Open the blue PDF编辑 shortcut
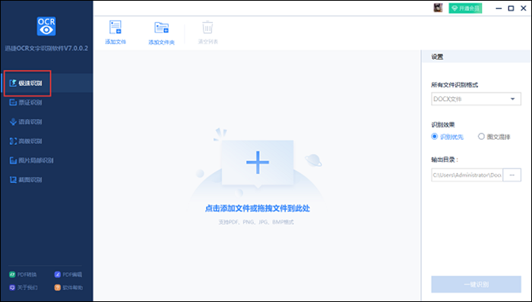 [68, 275]
